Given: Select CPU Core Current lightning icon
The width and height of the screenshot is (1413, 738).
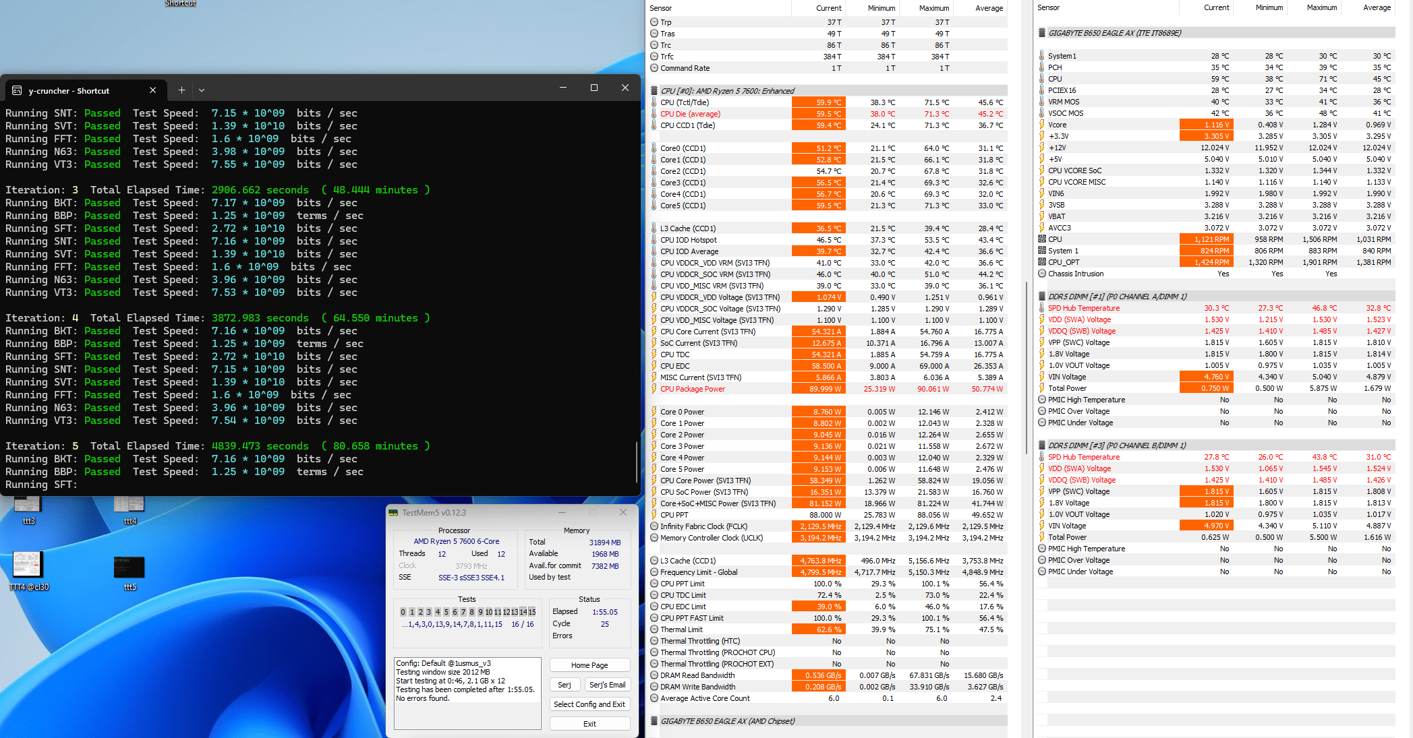Looking at the screenshot, I should 654,332.
